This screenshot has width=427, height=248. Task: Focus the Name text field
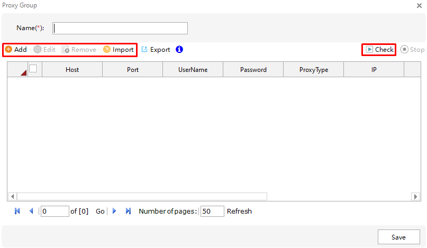tap(120, 28)
